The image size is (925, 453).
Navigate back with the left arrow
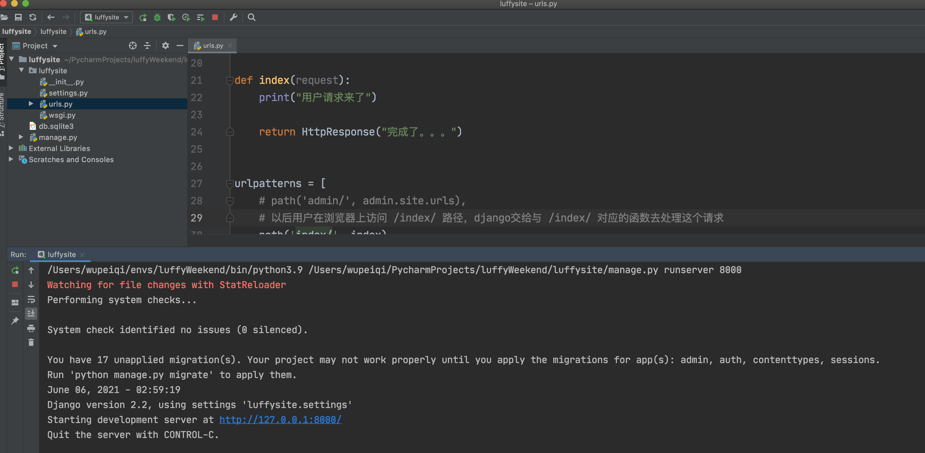point(51,17)
